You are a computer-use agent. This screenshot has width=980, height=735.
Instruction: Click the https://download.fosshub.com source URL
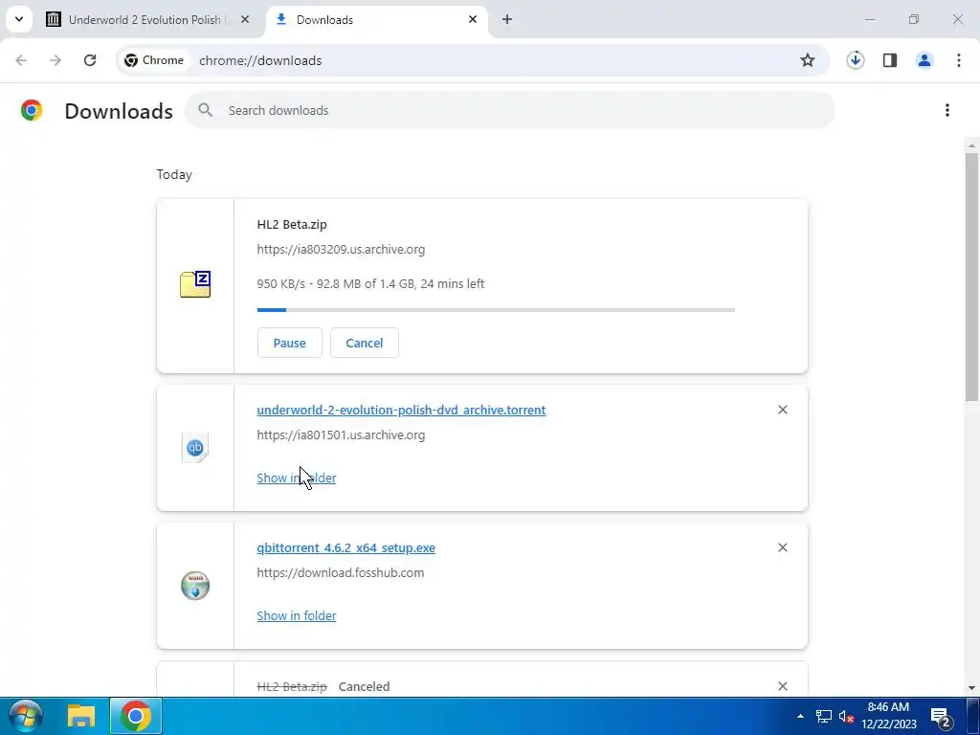[x=340, y=573]
